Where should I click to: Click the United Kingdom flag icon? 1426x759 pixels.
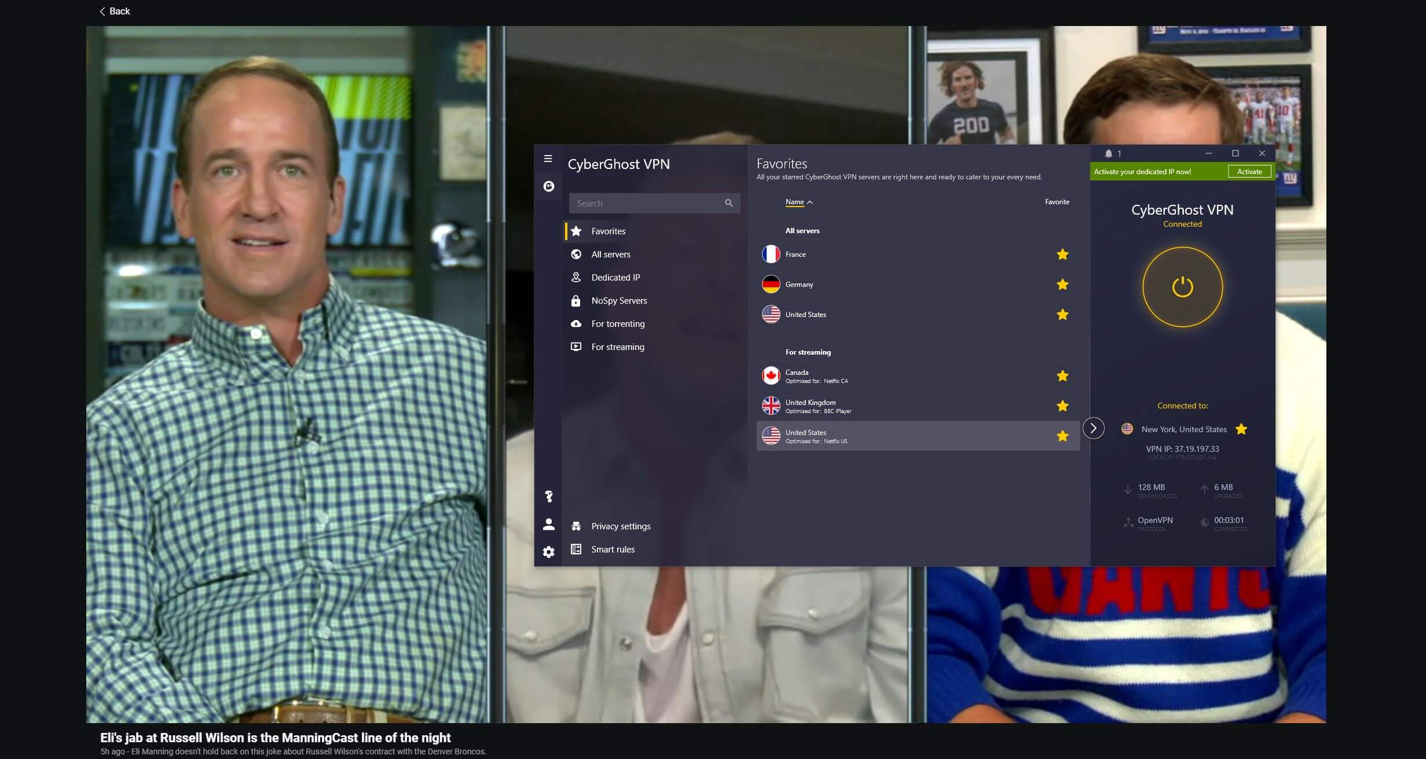tap(771, 406)
